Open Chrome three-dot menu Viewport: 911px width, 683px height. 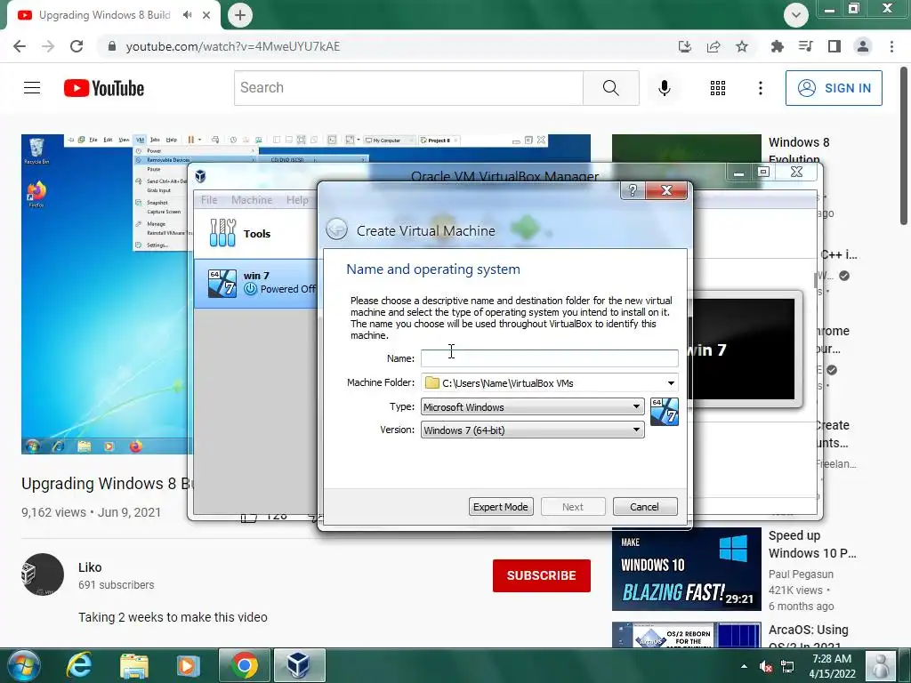point(891,46)
